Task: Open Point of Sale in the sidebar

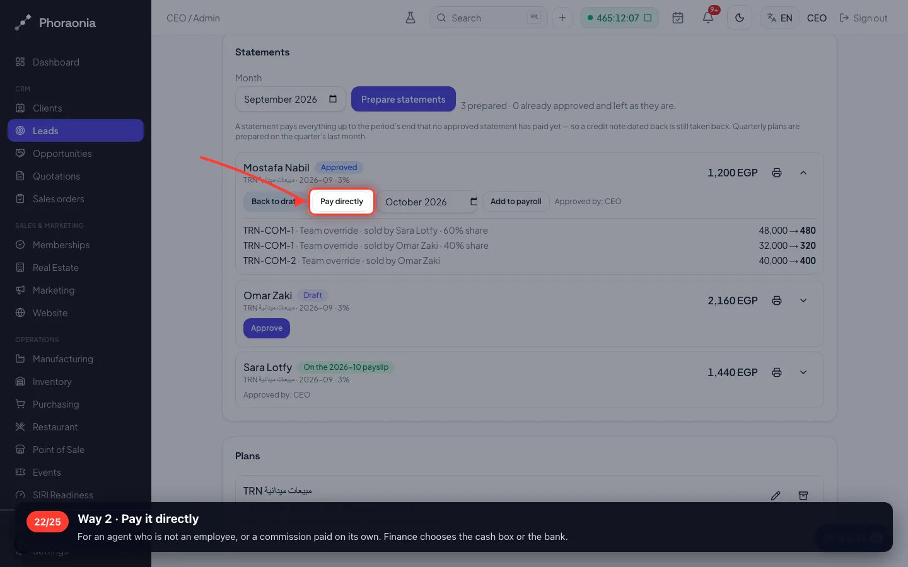Action: pyautogui.click(x=76, y=449)
